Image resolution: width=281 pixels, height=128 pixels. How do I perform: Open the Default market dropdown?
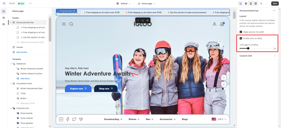coord(123,4)
